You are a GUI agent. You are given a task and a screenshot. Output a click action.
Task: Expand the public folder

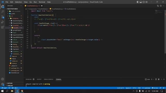pos(15,14)
